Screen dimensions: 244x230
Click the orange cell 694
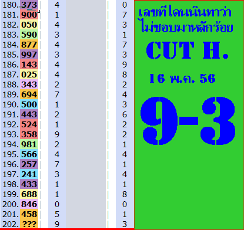(x=29, y=94)
